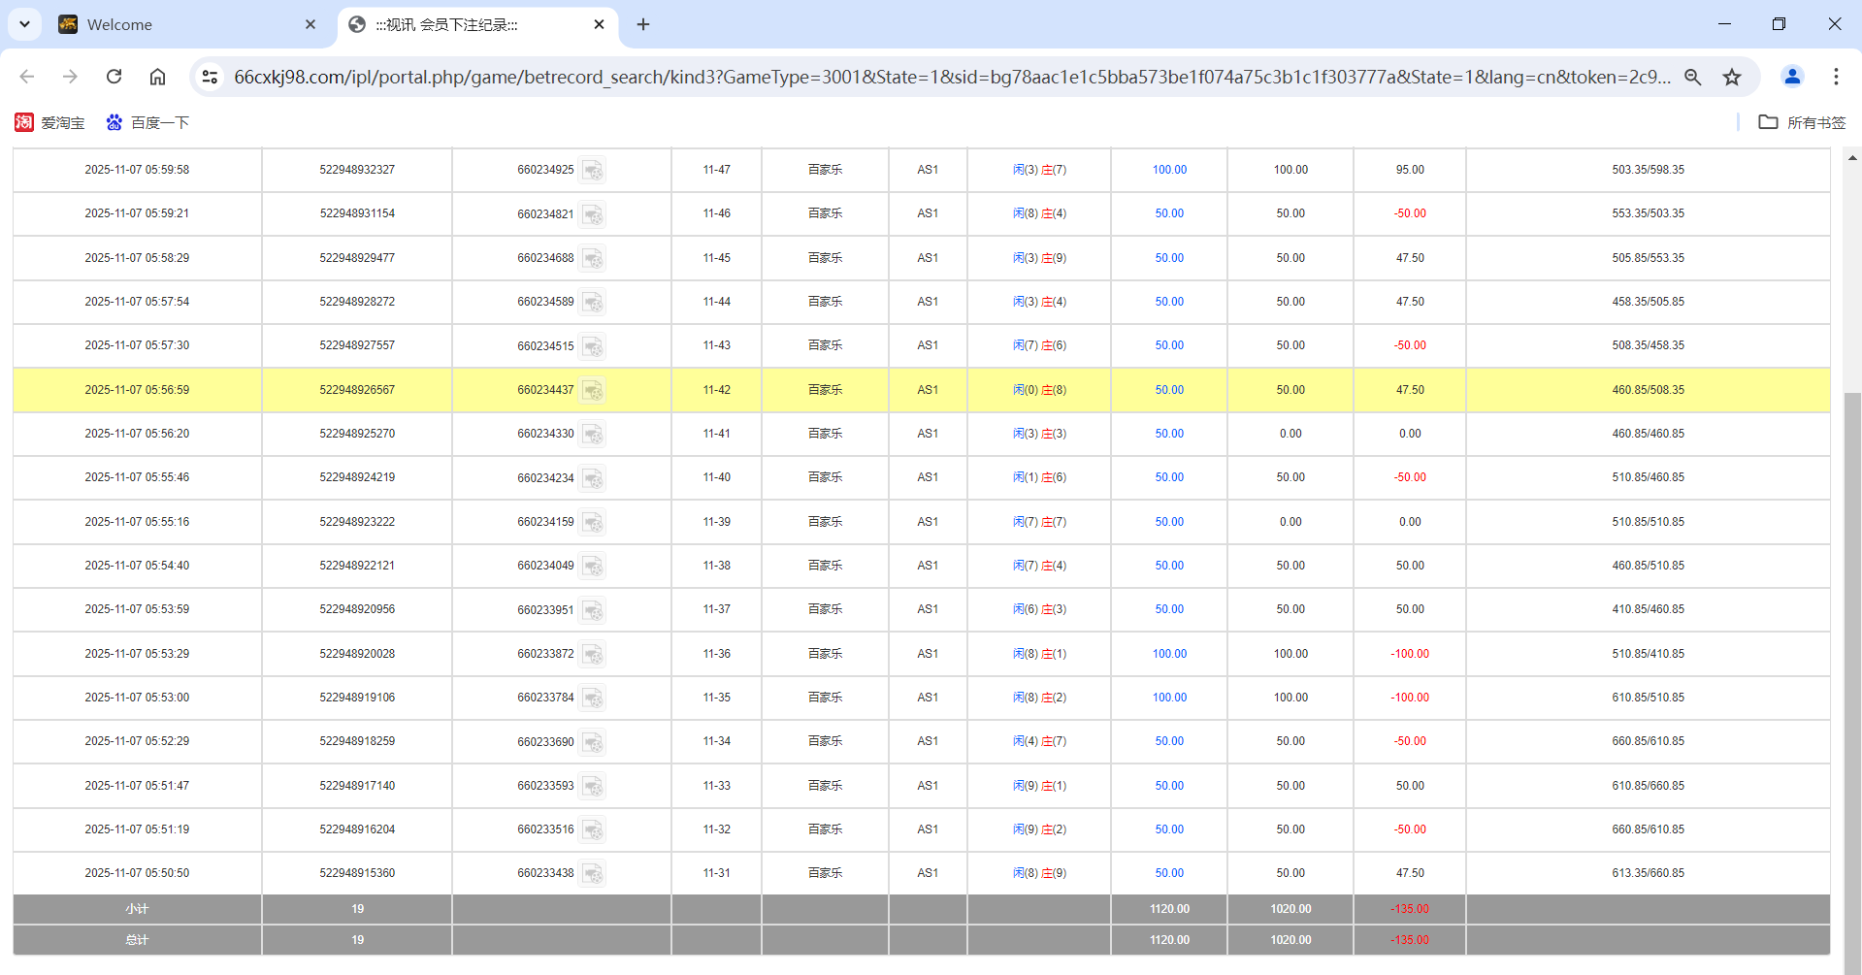Open the 百度一下 bookmark
The height and width of the screenshot is (975, 1862).
point(147,122)
